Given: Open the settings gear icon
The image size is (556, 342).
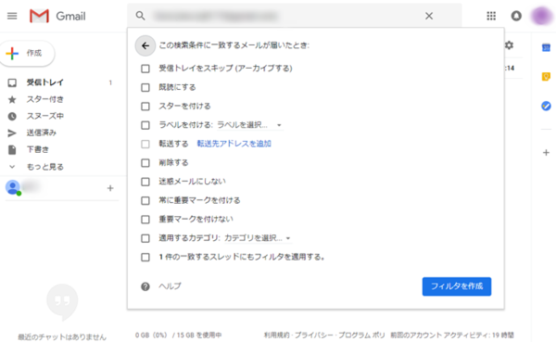Looking at the screenshot, I should pyautogui.click(x=509, y=45).
